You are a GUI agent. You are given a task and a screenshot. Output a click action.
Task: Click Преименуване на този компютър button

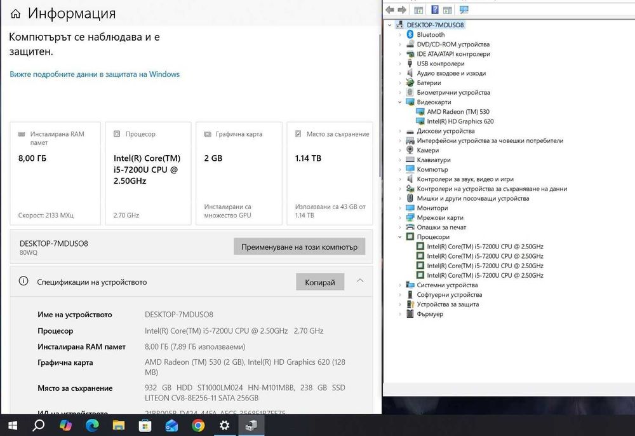(299, 247)
